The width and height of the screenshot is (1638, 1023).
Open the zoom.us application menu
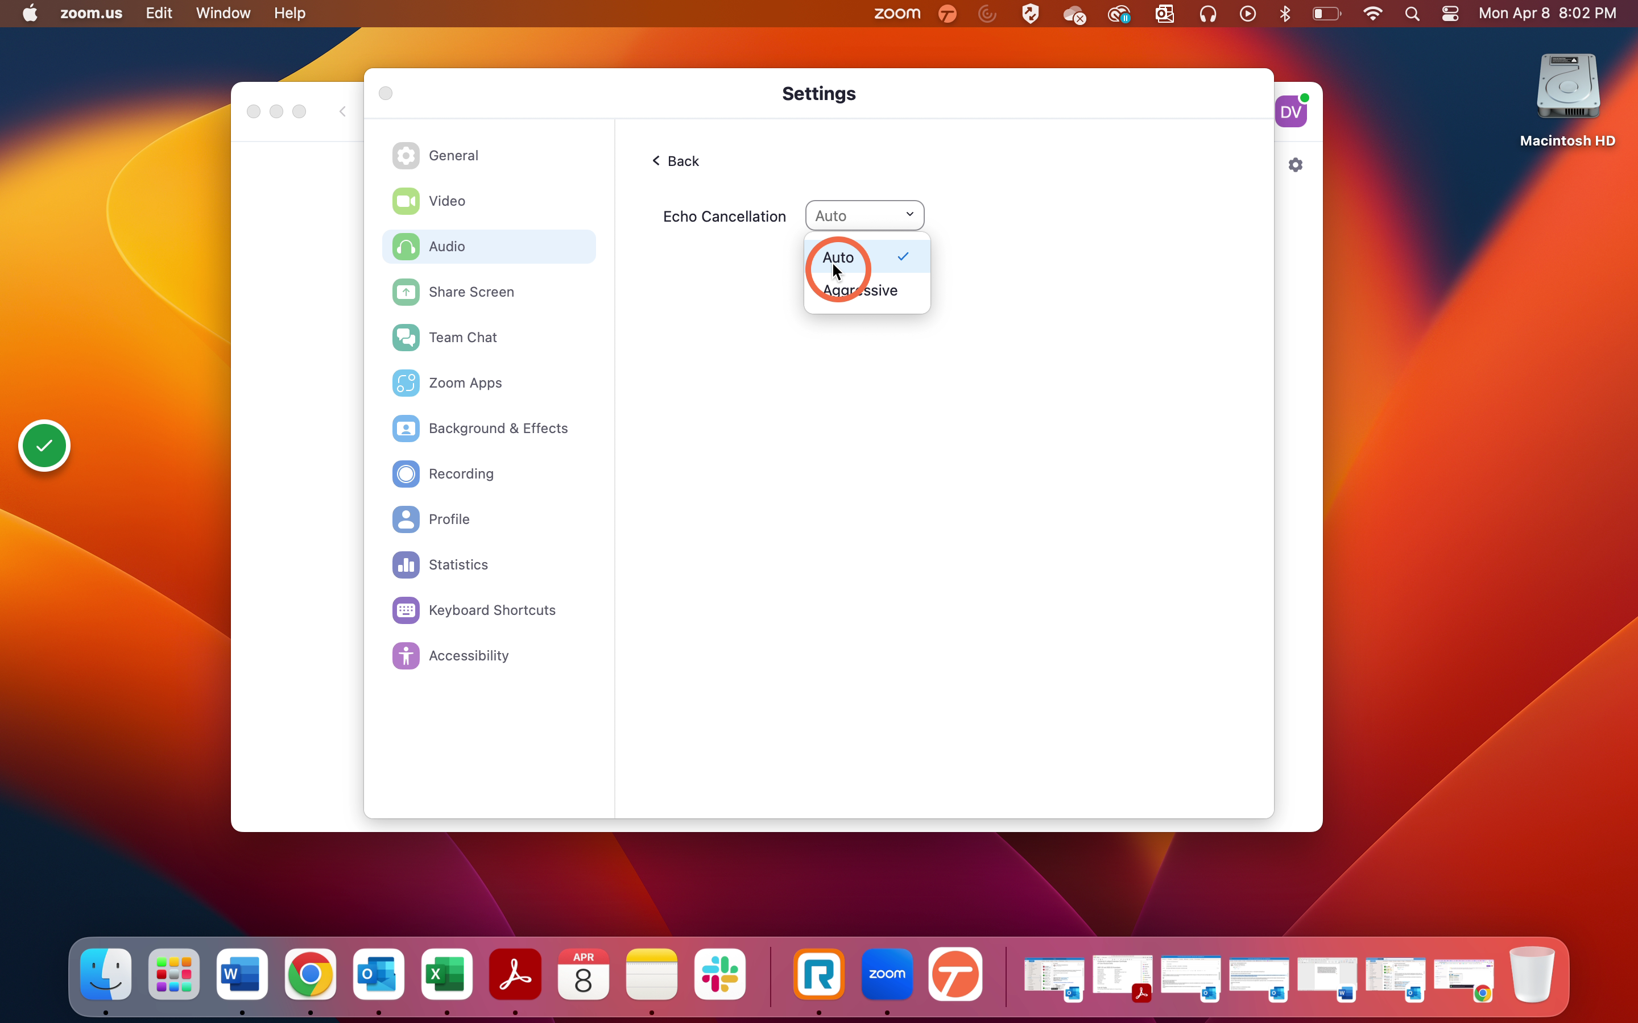[x=92, y=14]
